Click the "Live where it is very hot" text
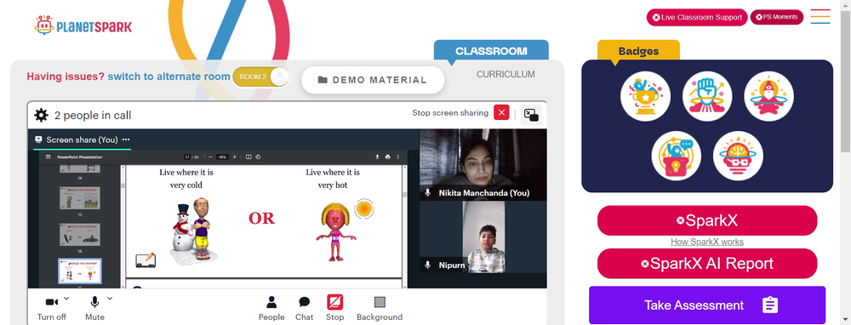851x325 pixels. (333, 179)
